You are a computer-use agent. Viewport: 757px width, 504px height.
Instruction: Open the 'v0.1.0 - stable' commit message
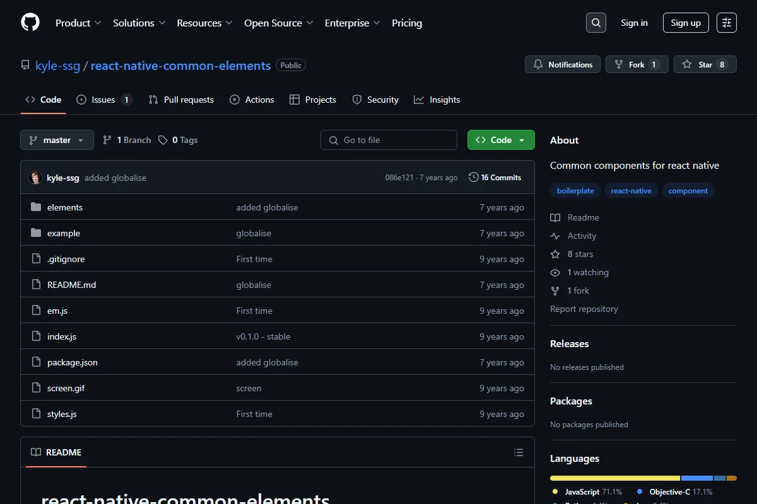coord(263,336)
